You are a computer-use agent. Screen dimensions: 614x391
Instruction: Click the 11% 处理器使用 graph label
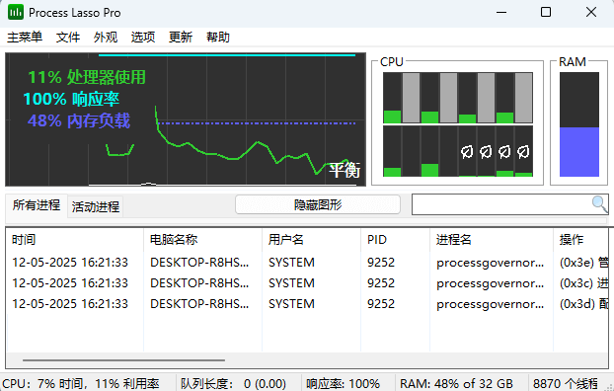[87, 77]
